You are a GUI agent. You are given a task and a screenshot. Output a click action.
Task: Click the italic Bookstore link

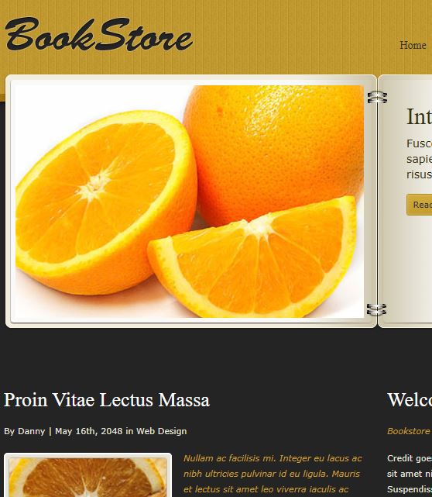tap(408, 431)
